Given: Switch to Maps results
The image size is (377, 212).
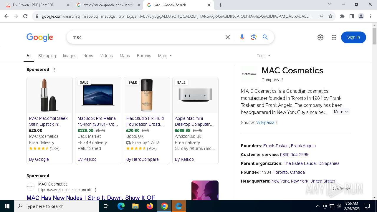Looking at the screenshot, I should pyautogui.click(x=125, y=56).
